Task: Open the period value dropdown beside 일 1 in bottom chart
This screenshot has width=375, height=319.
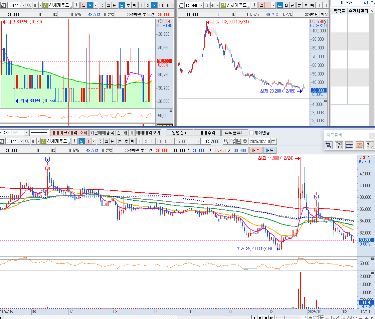Action: pyautogui.click(x=94, y=141)
